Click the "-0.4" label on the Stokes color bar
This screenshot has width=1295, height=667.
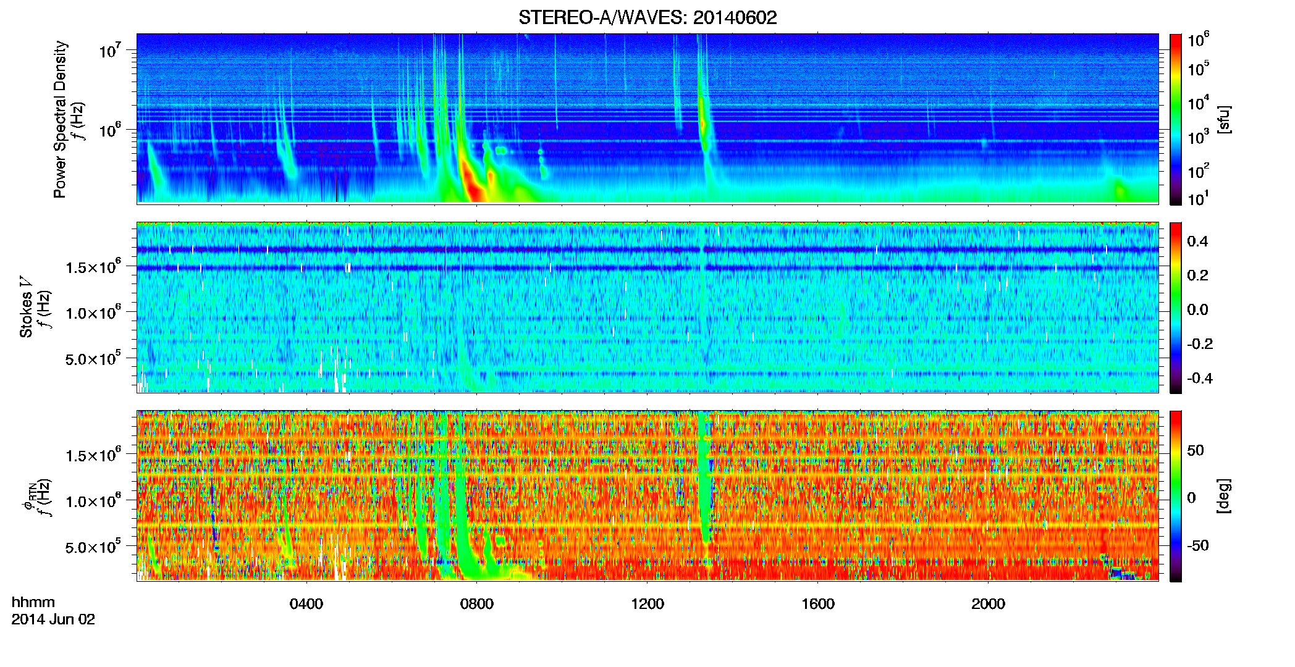[x=1200, y=379]
